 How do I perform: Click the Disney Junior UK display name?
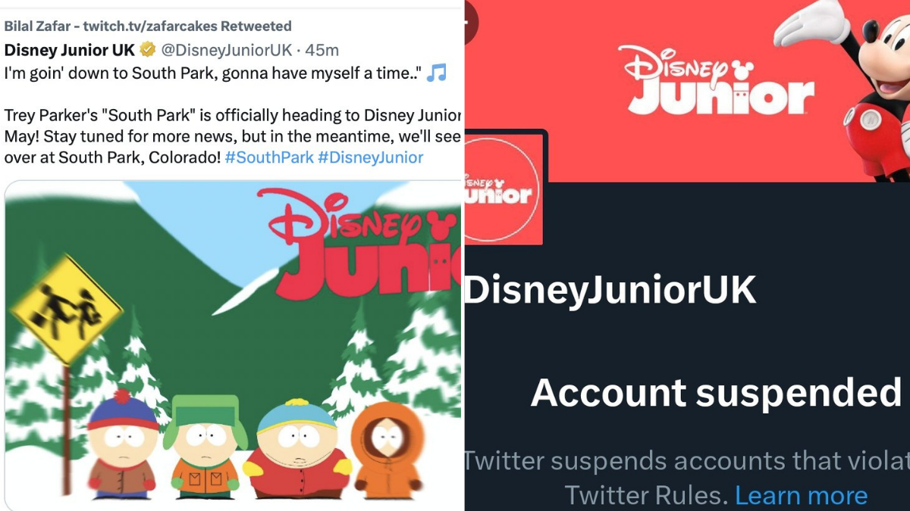[70, 50]
